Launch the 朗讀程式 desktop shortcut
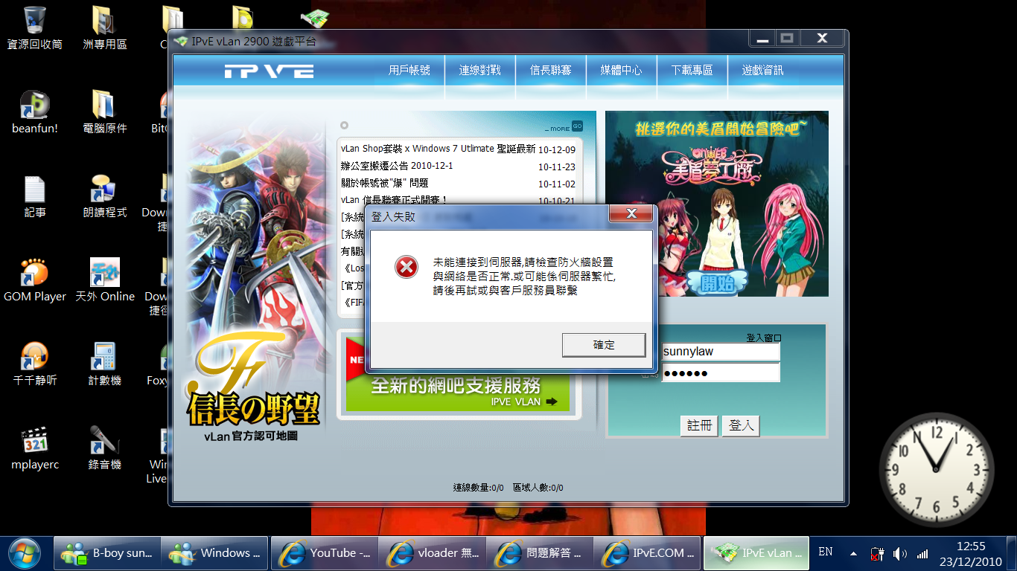The height and width of the screenshot is (571, 1017). (x=105, y=196)
